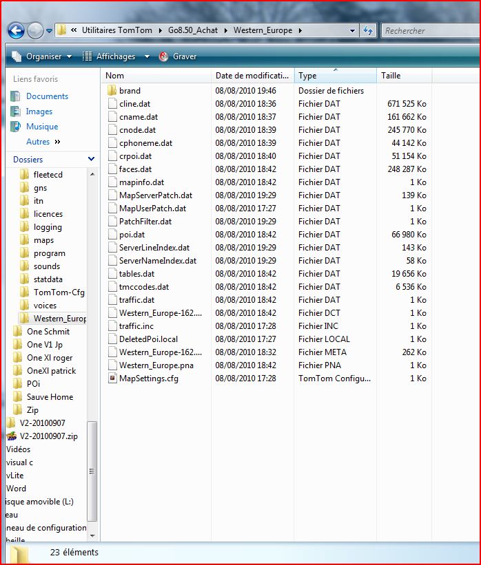Click tree pane scrollbar up arrow
This screenshot has height=565, width=481.
click(x=92, y=174)
